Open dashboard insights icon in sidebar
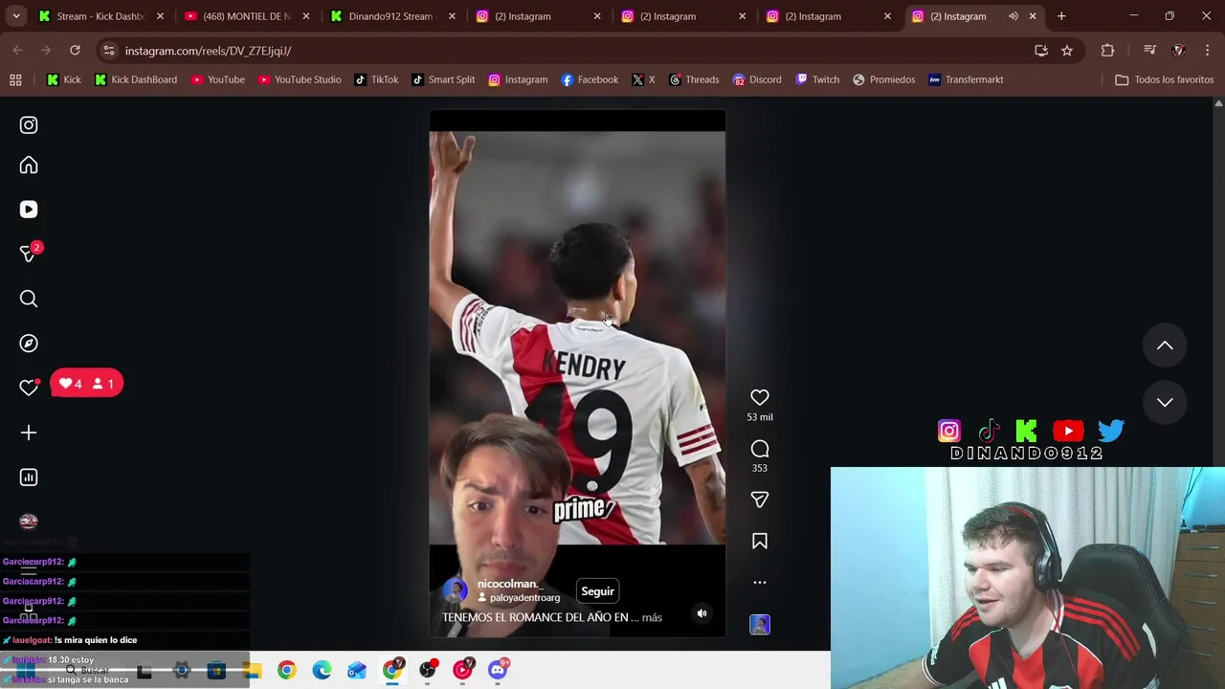This screenshot has width=1225, height=689. tap(29, 478)
